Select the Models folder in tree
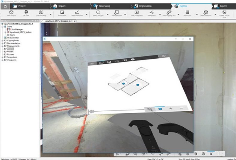The width and height of the screenshot is (236, 160). coord(10,52)
